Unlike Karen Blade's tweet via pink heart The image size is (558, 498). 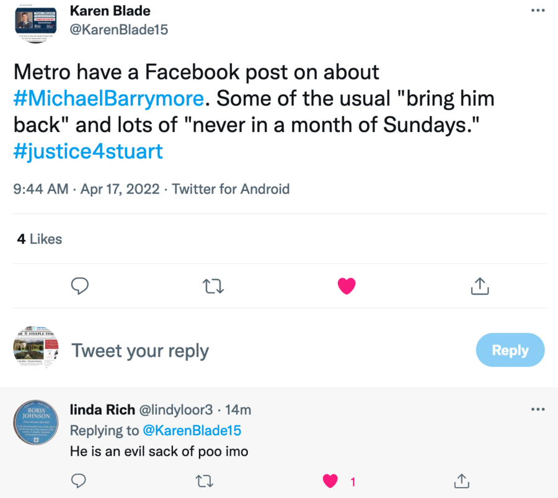coord(346,285)
